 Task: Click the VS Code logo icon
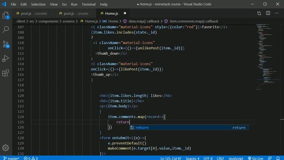tap(4, 4)
